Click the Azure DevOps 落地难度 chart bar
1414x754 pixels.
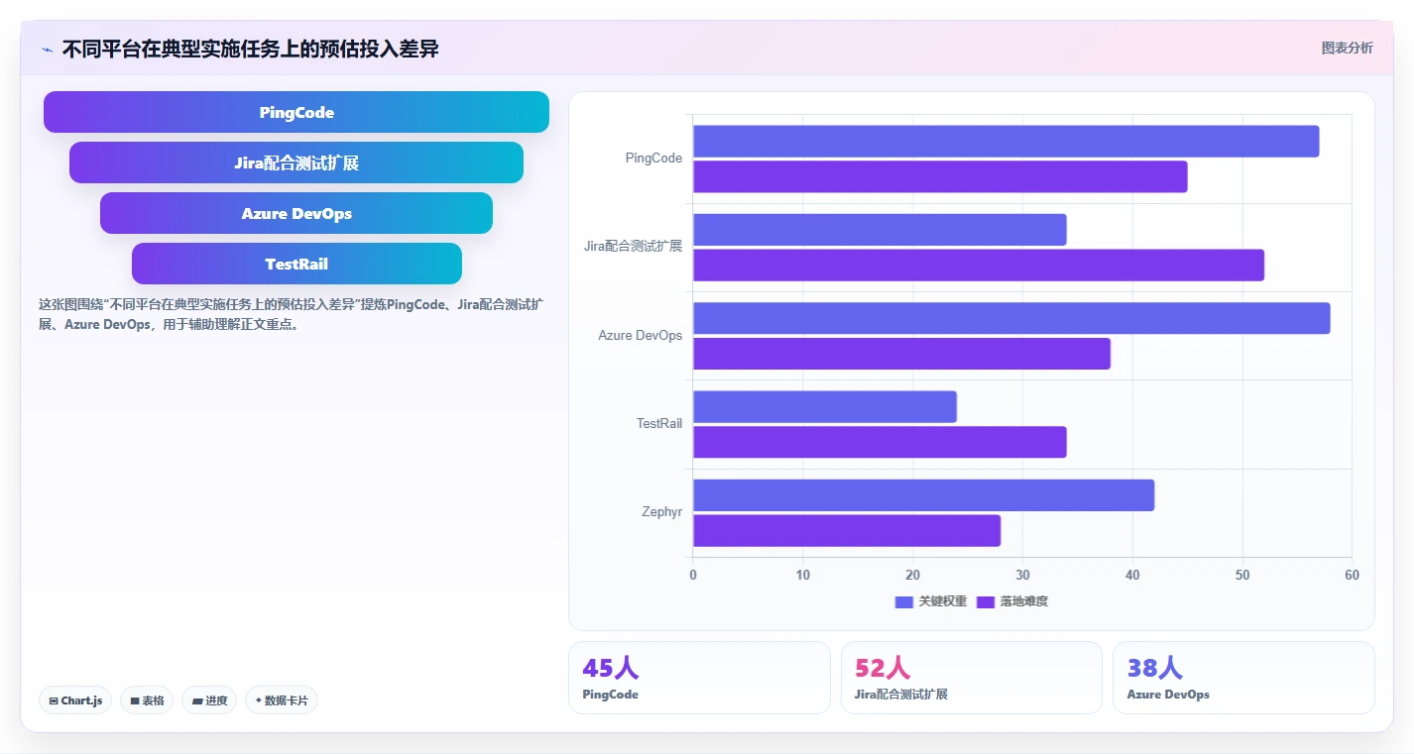[x=901, y=353]
